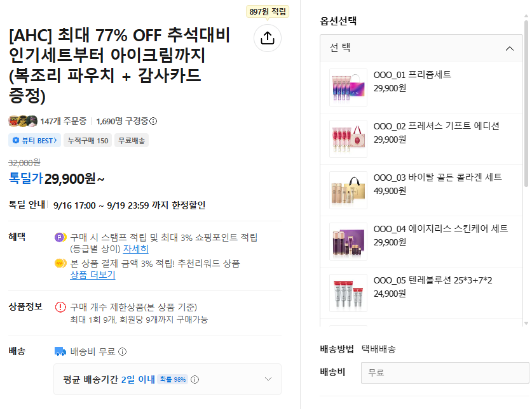This screenshot has width=532, height=409.
Task: Click the 배송비 무료 input field
Action: (445, 373)
